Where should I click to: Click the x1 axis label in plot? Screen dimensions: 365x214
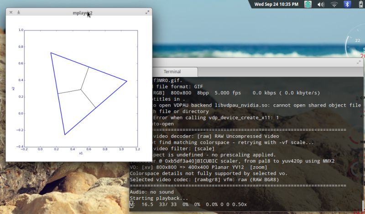click(81, 153)
